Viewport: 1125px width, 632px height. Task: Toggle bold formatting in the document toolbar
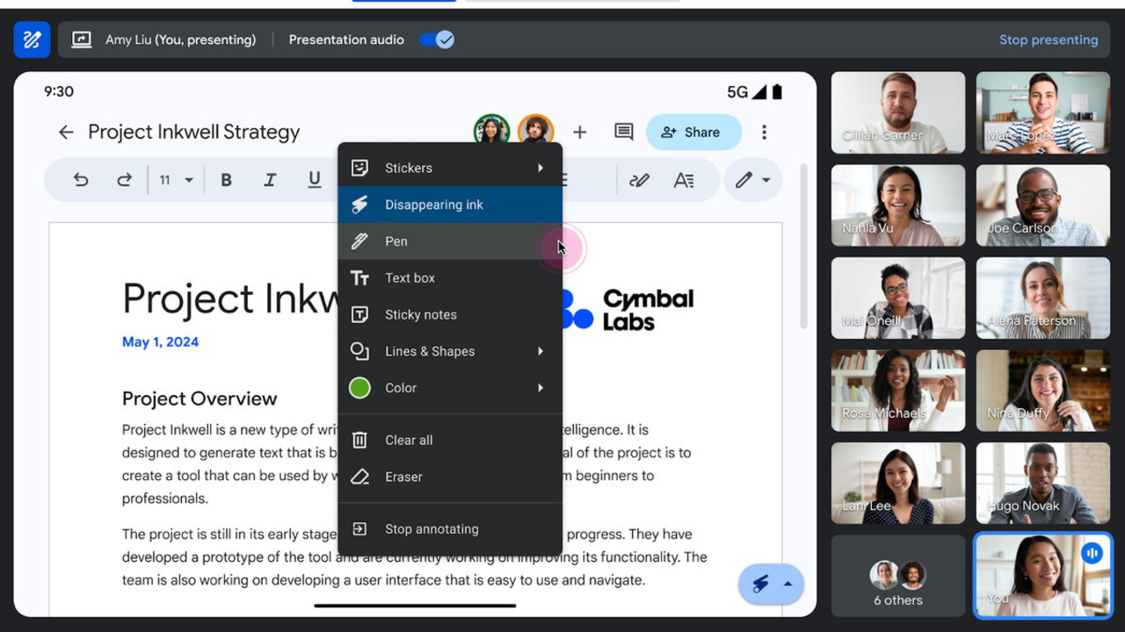[226, 179]
